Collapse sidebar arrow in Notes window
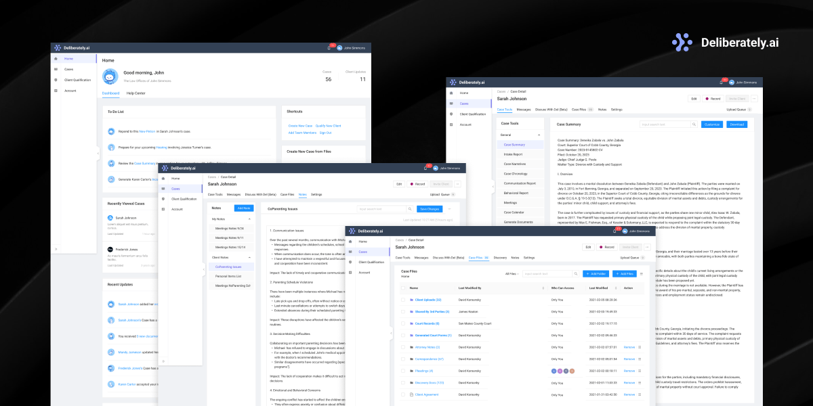The image size is (813, 406). click(204, 269)
